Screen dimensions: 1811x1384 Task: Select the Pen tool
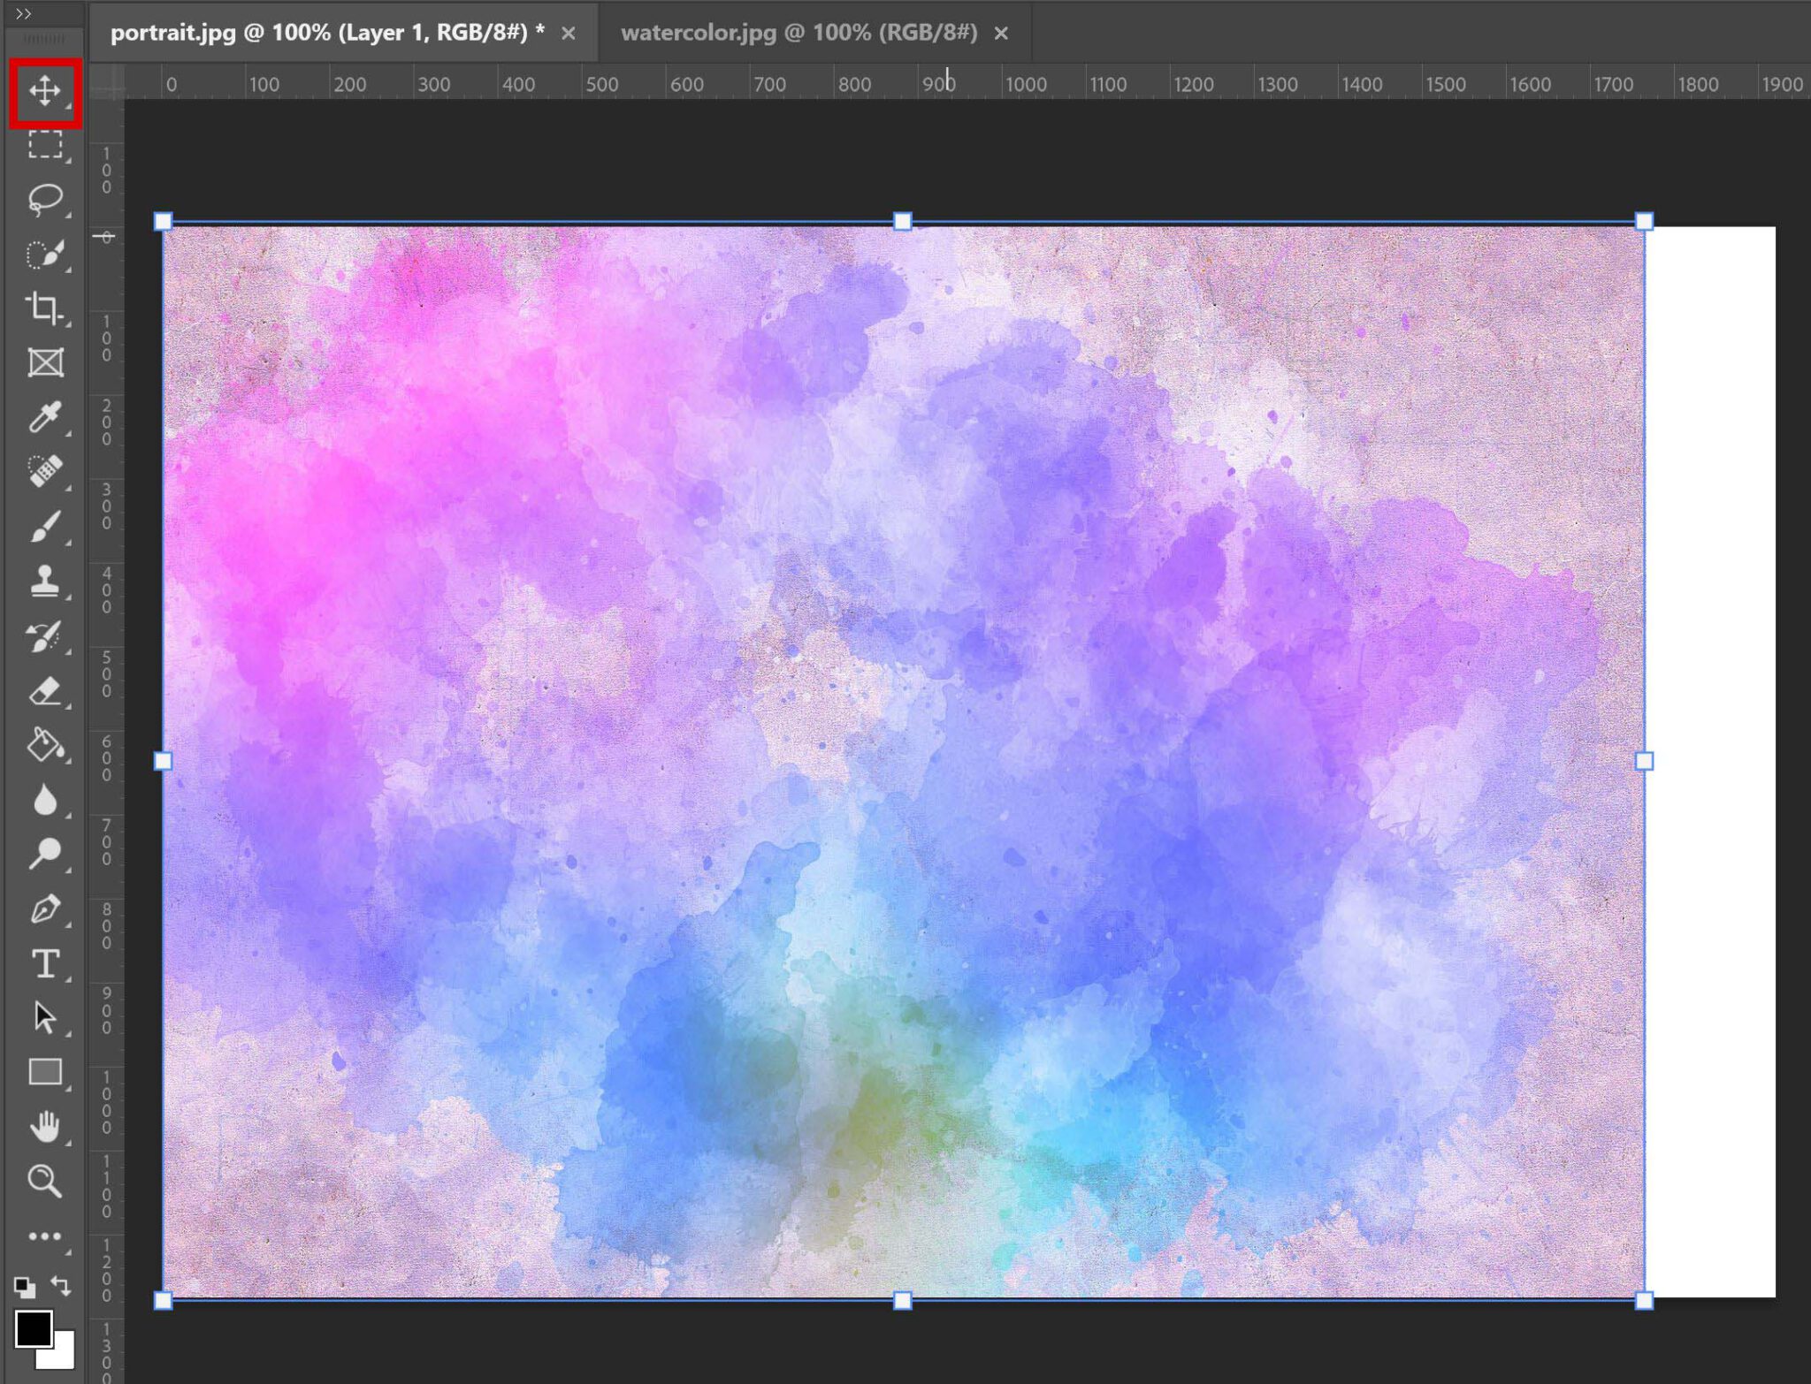pyautogui.click(x=48, y=910)
